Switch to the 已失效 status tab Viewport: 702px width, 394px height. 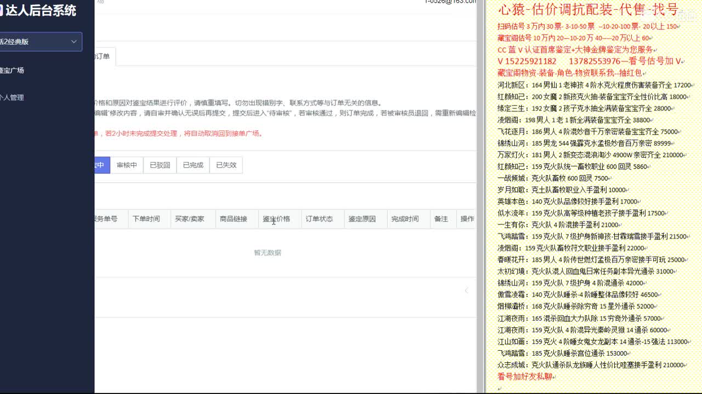point(226,165)
